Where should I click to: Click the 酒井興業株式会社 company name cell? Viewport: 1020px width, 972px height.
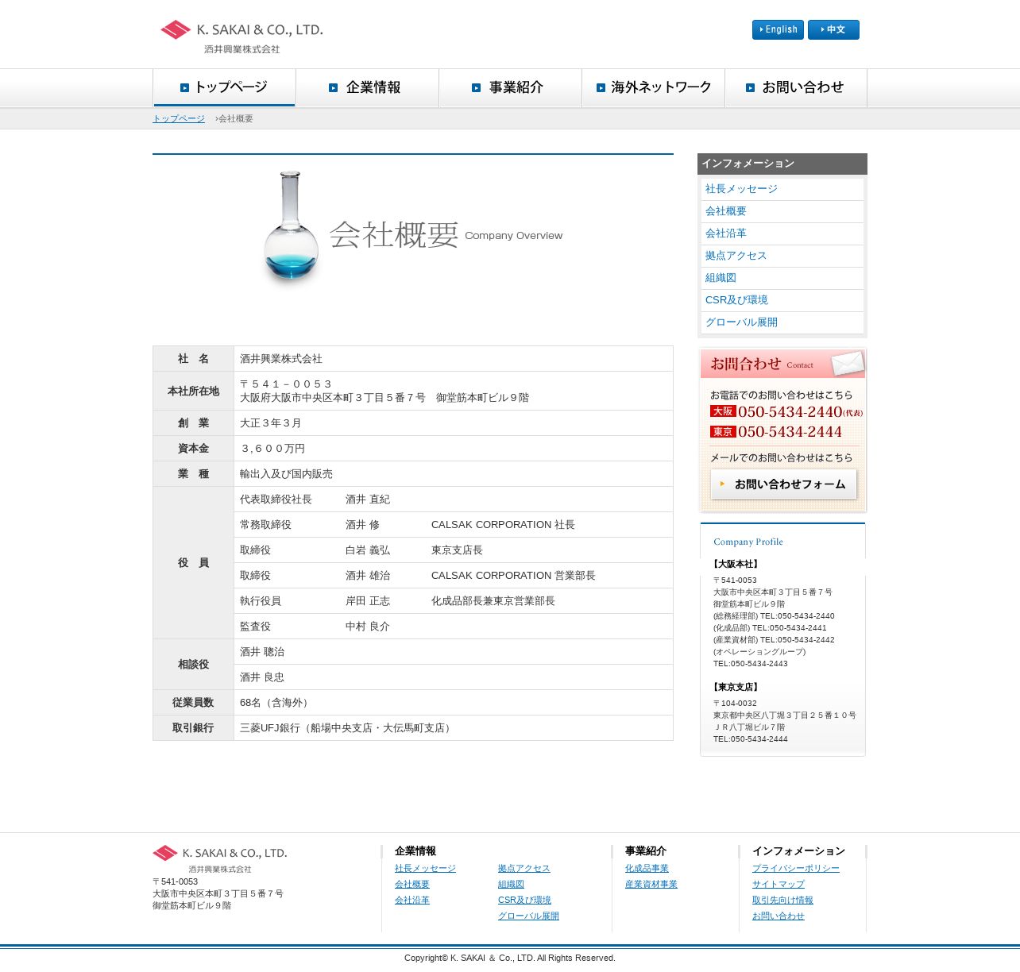point(454,359)
